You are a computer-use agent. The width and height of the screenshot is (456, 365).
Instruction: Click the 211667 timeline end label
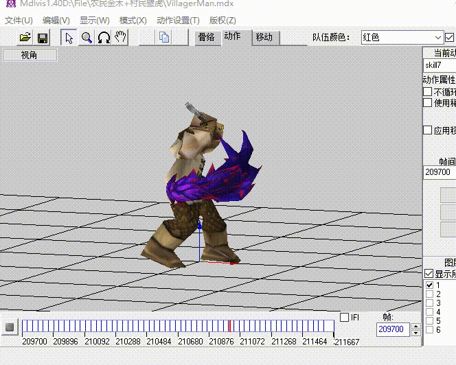tap(347, 342)
